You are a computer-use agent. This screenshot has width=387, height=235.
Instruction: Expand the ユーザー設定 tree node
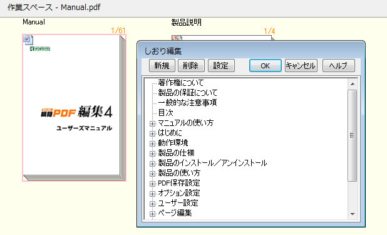153,204
